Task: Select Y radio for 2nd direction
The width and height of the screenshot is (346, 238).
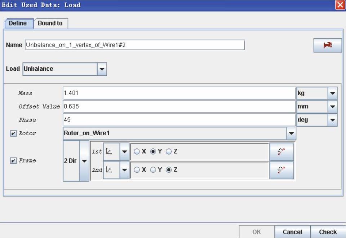Action: click(x=153, y=170)
